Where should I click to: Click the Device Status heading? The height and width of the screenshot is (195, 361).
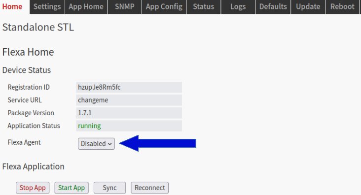(27, 70)
